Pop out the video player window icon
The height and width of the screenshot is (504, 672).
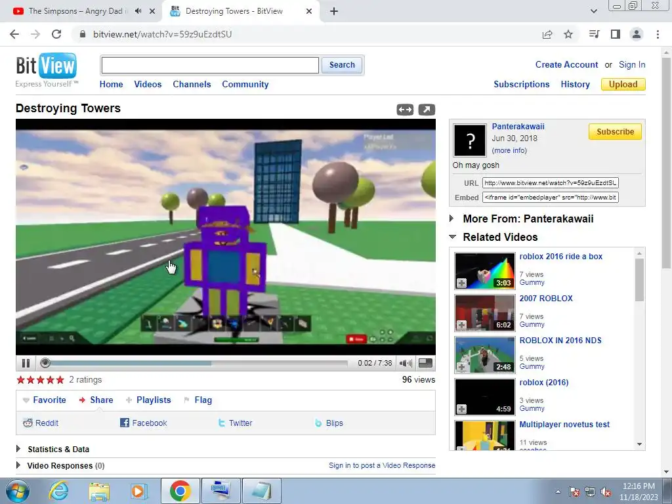(427, 110)
